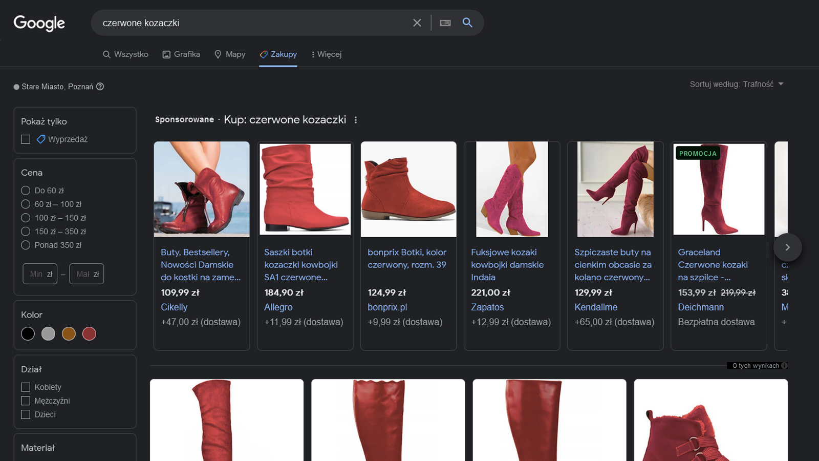This screenshot has height=461, width=819.
Task: Click the Allegro red slouch boot image
Action: 305,190
